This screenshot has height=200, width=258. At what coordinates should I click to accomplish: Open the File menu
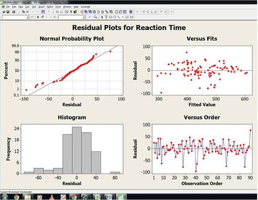click(x=8, y=7)
